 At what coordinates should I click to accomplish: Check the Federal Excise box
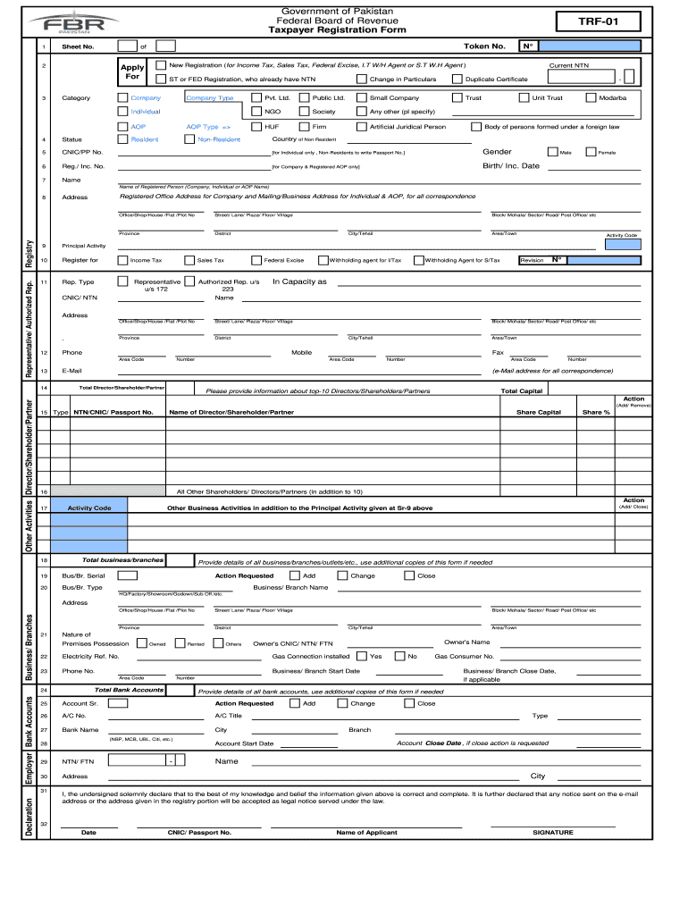(x=256, y=260)
